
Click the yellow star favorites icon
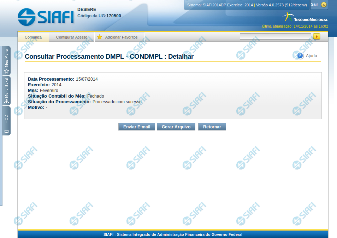100,37
